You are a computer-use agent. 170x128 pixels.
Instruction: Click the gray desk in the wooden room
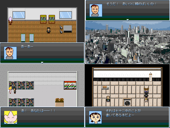pos(68,29)
